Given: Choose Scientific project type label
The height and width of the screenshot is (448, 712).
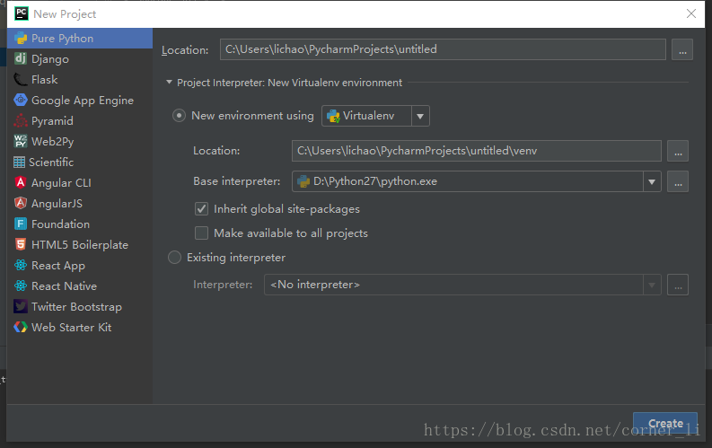Looking at the screenshot, I should click(51, 162).
